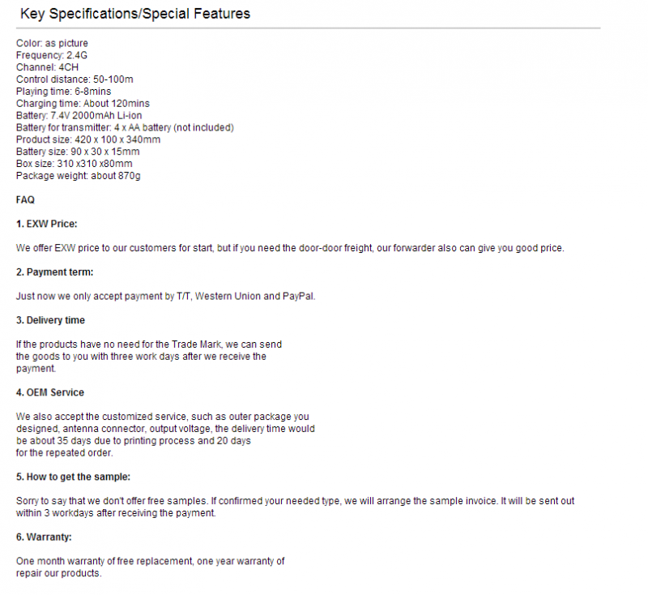Click the 'Channel: 4CH' specification
The width and height of the screenshot is (648, 595).
click(47, 67)
